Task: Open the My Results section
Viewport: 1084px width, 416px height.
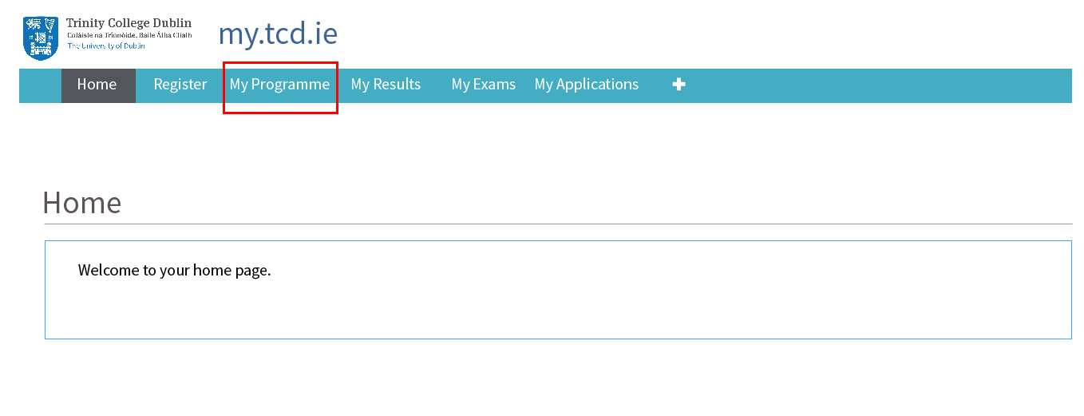Action: (x=386, y=85)
